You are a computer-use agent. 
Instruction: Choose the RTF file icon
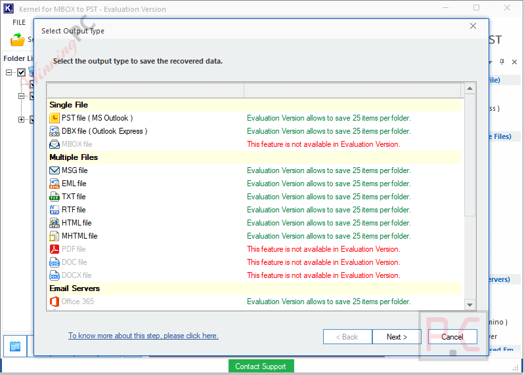(x=55, y=210)
